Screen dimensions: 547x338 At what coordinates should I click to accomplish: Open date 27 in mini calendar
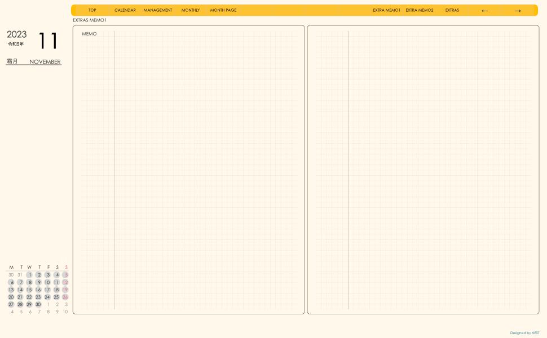coord(11,304)
